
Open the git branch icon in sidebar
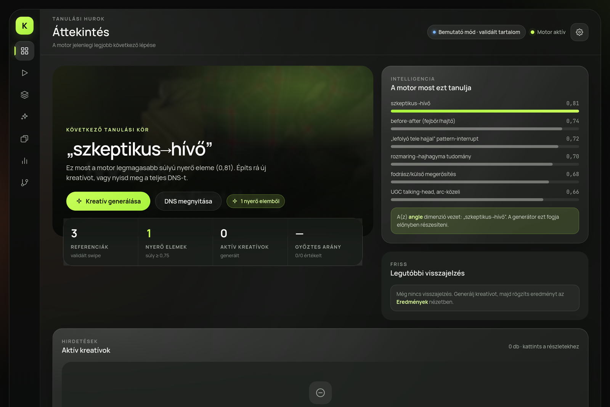pos(24,183)
